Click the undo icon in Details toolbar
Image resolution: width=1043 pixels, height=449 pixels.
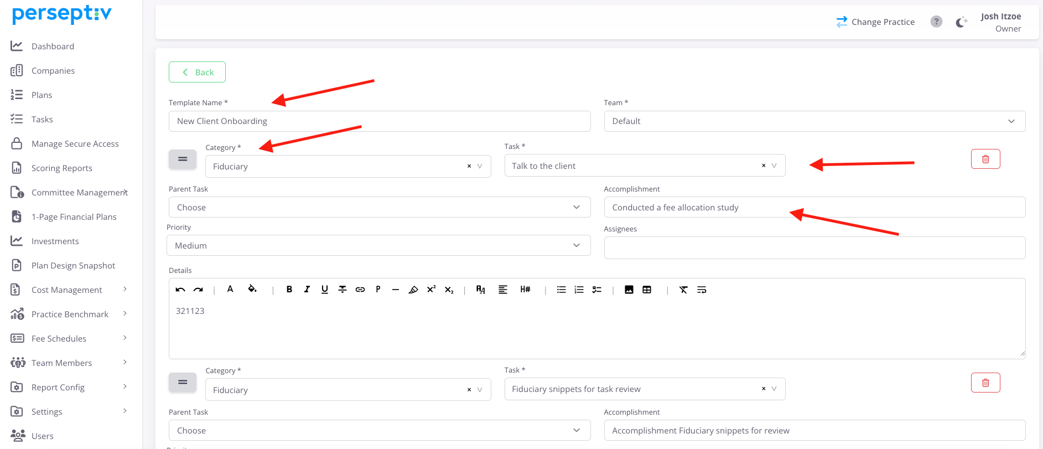click(x=180, y=290)
